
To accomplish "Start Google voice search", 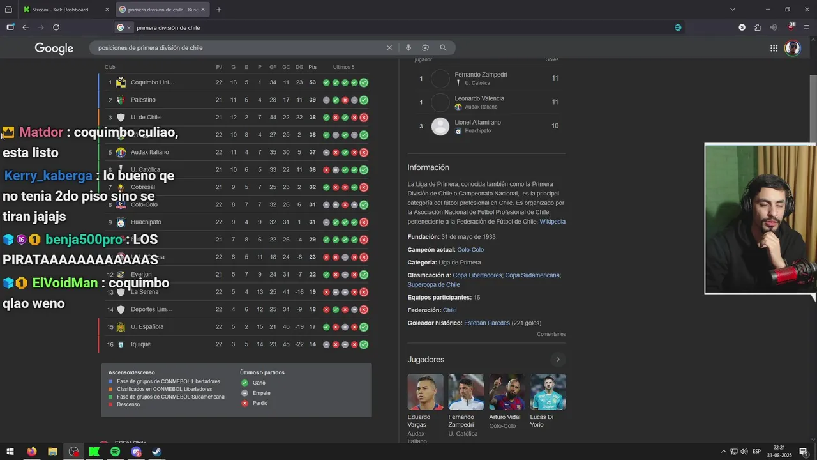I will [x=408, y=48].
